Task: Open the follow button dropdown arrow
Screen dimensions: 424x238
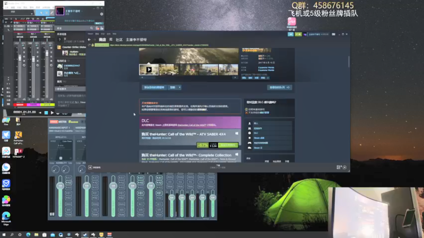Action: [180, 87]
